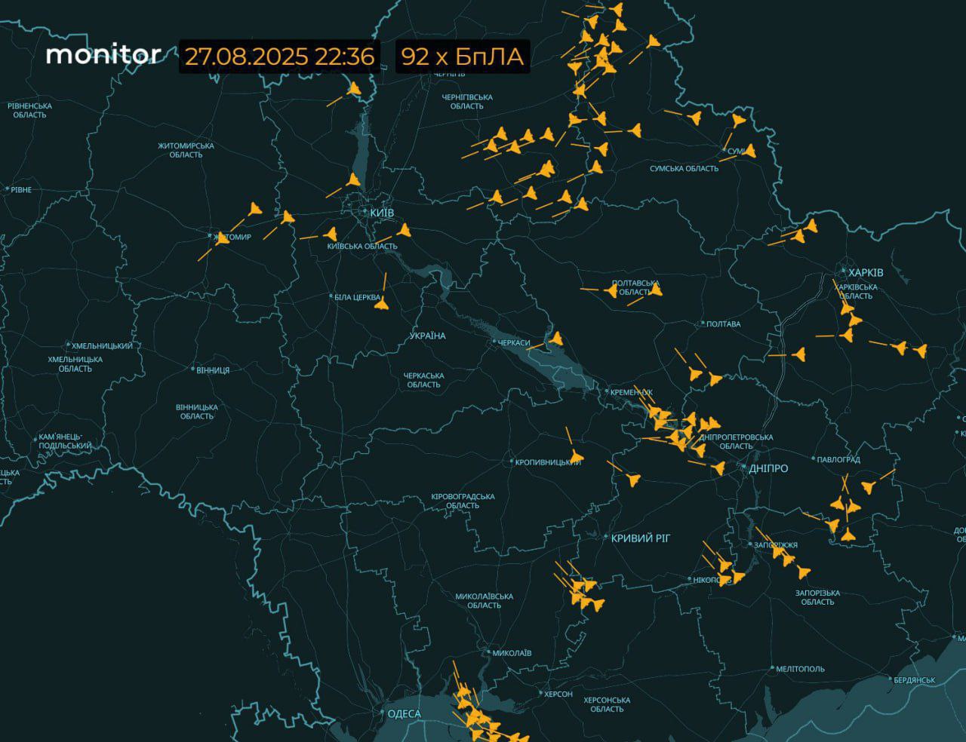Select drone marker directly southeast of Київ
This screenshot has width=966, height=742.
click(404, 229)
